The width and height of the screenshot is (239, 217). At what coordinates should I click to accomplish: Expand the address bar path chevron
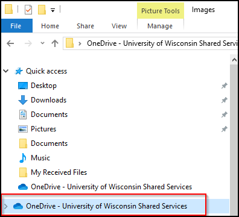pos(80,43)
